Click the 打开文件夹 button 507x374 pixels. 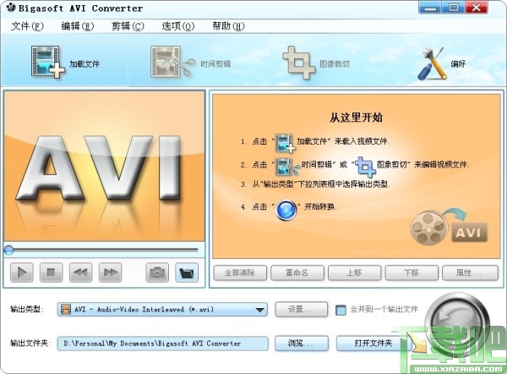(373, 344)
